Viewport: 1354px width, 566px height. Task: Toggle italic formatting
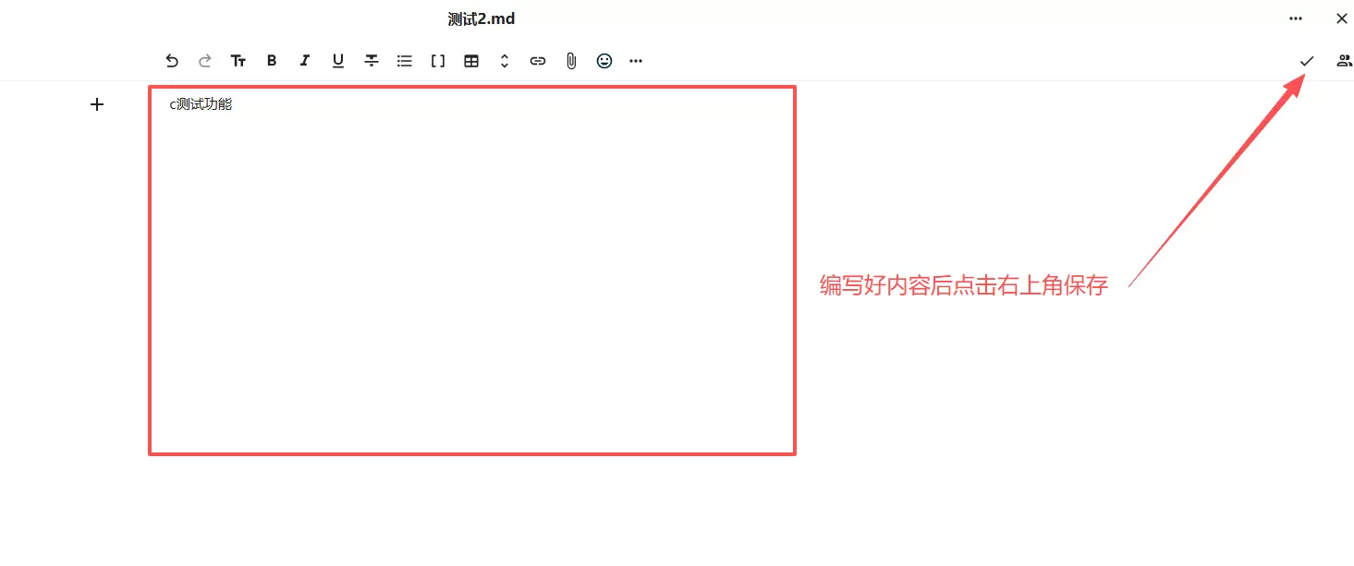pyautogui.click(x=305, y=61)
